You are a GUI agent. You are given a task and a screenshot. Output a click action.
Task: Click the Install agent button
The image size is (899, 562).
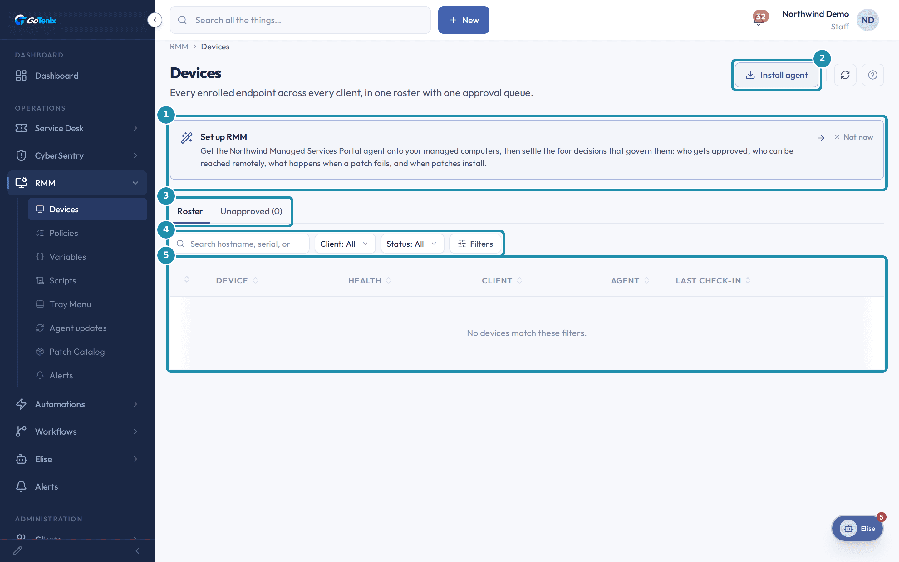[776, 75]
